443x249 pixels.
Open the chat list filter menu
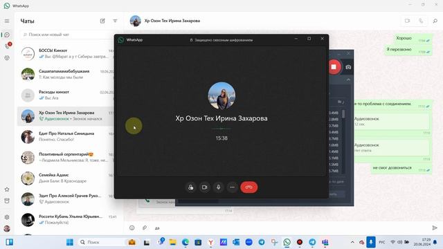click(115, 21)
